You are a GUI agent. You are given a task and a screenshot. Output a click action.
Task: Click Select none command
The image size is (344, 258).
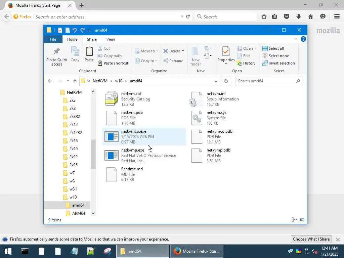pyautogui.click(x=276, y=56)
